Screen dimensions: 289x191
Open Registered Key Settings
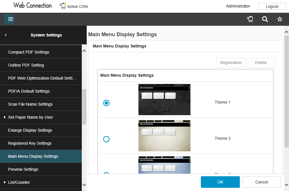(41, 143)
